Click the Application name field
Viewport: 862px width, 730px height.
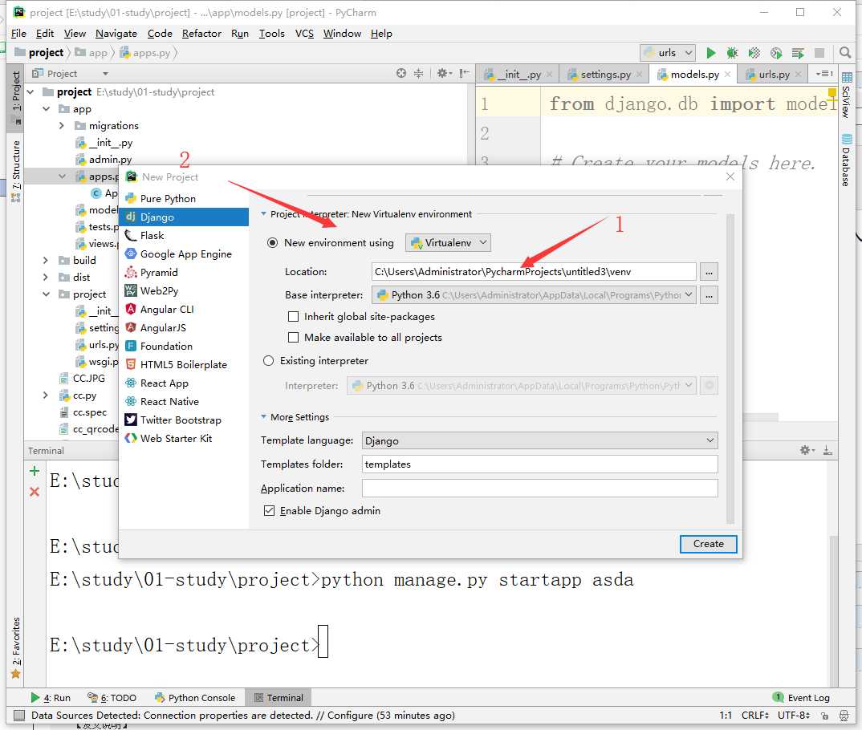coord(540,489)
